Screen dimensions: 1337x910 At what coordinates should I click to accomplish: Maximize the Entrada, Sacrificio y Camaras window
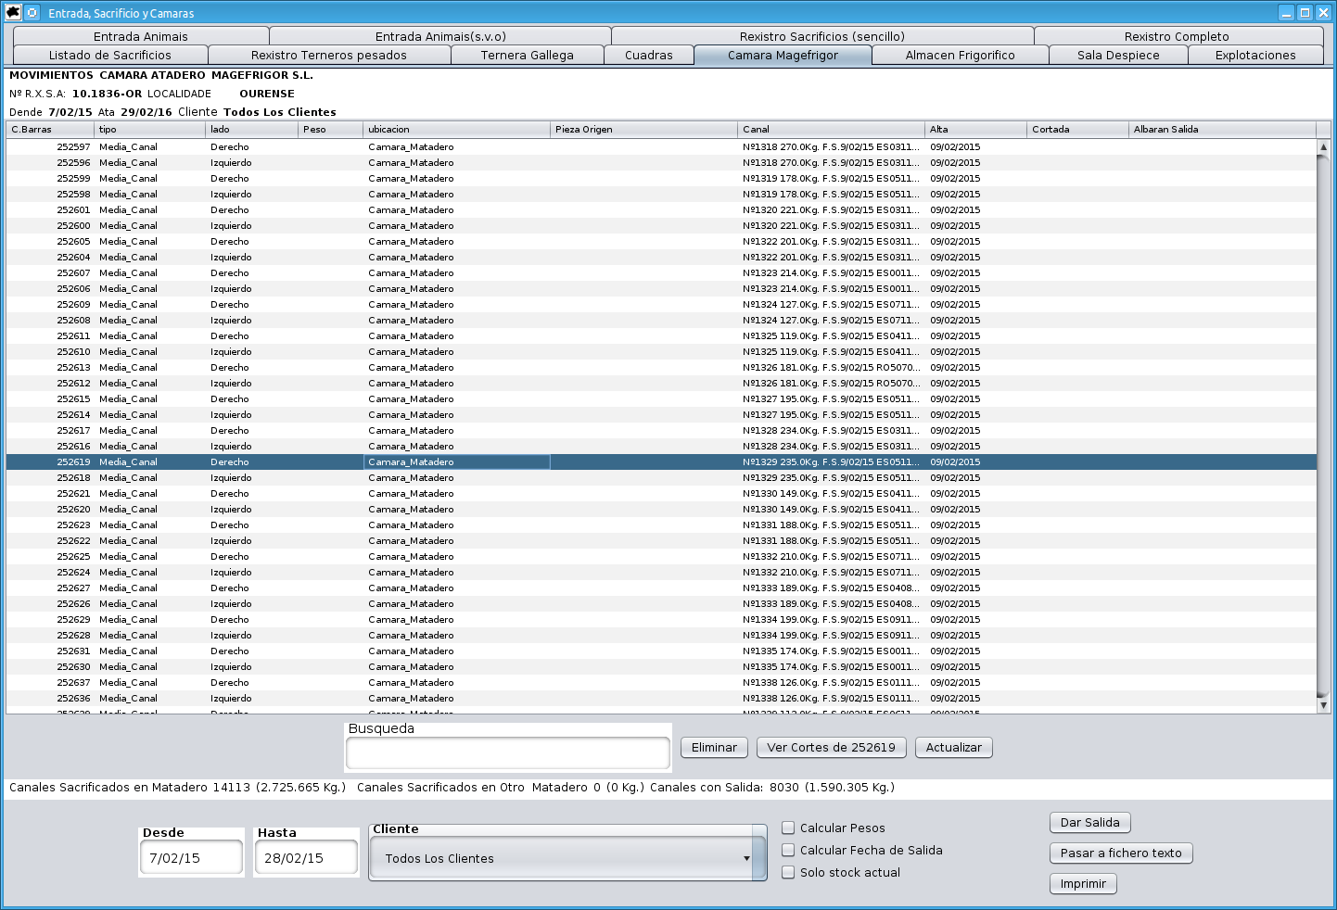click(1305, 13)
